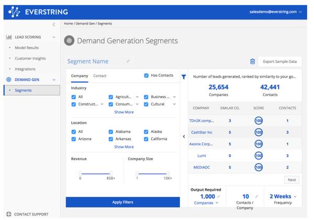Collapse the left sidebar arrow

pyautogui.click(x=53, y=25)
